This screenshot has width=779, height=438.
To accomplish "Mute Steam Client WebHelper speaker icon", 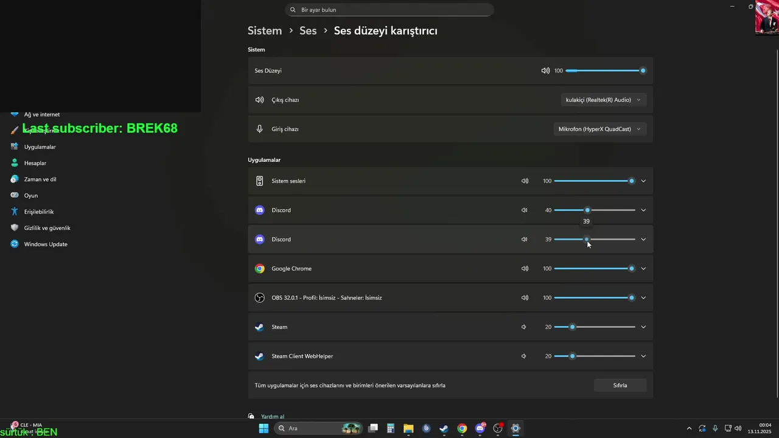I will [x=524, y=356].
